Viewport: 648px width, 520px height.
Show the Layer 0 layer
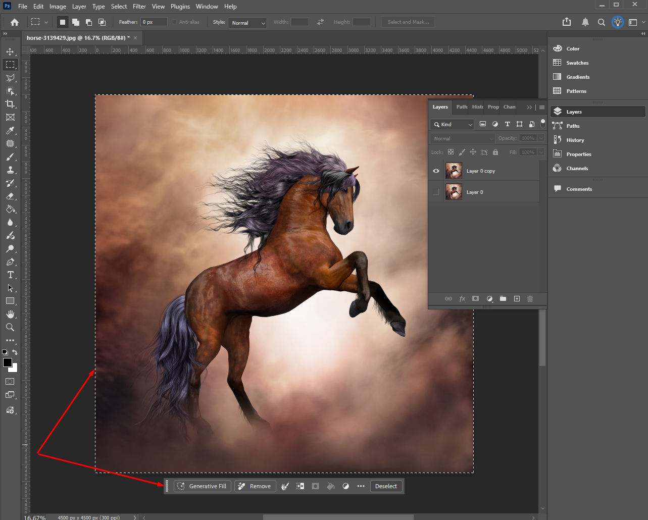pos(435,192)
